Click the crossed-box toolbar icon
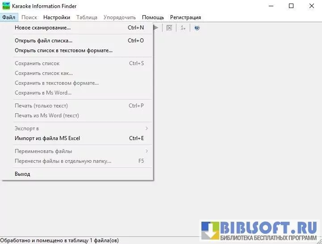The width and height of the screenshot is (322, 244). [169, 28]
